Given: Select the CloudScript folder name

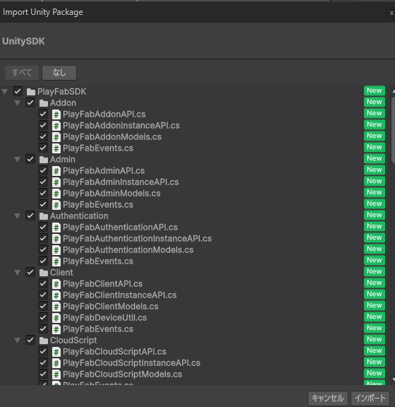Looking at the screenshot, I should pos(73,341).
